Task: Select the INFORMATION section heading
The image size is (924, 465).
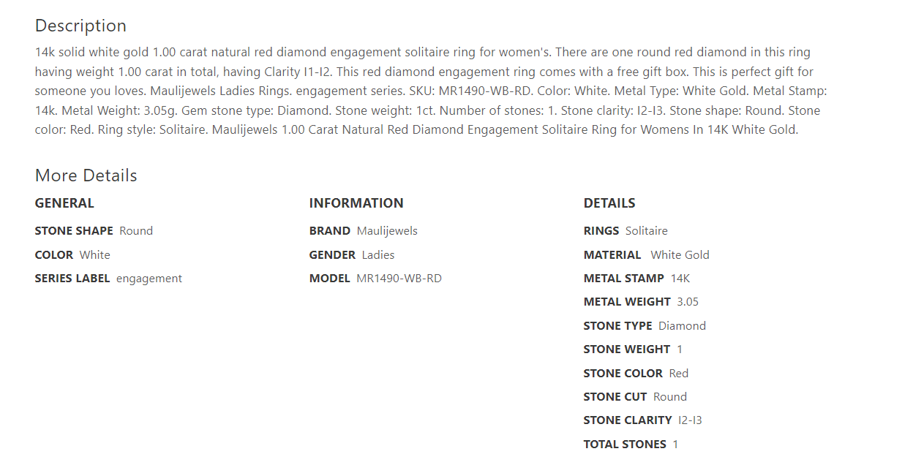Action: 356,203
